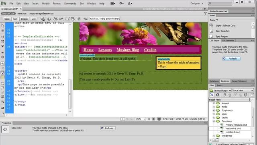Image resolution: width=257 pixels, height=145 pixels.
Task: Open Open Documents icon in coding toolbar
Action: pyautogui.click(x=3, y=26)
